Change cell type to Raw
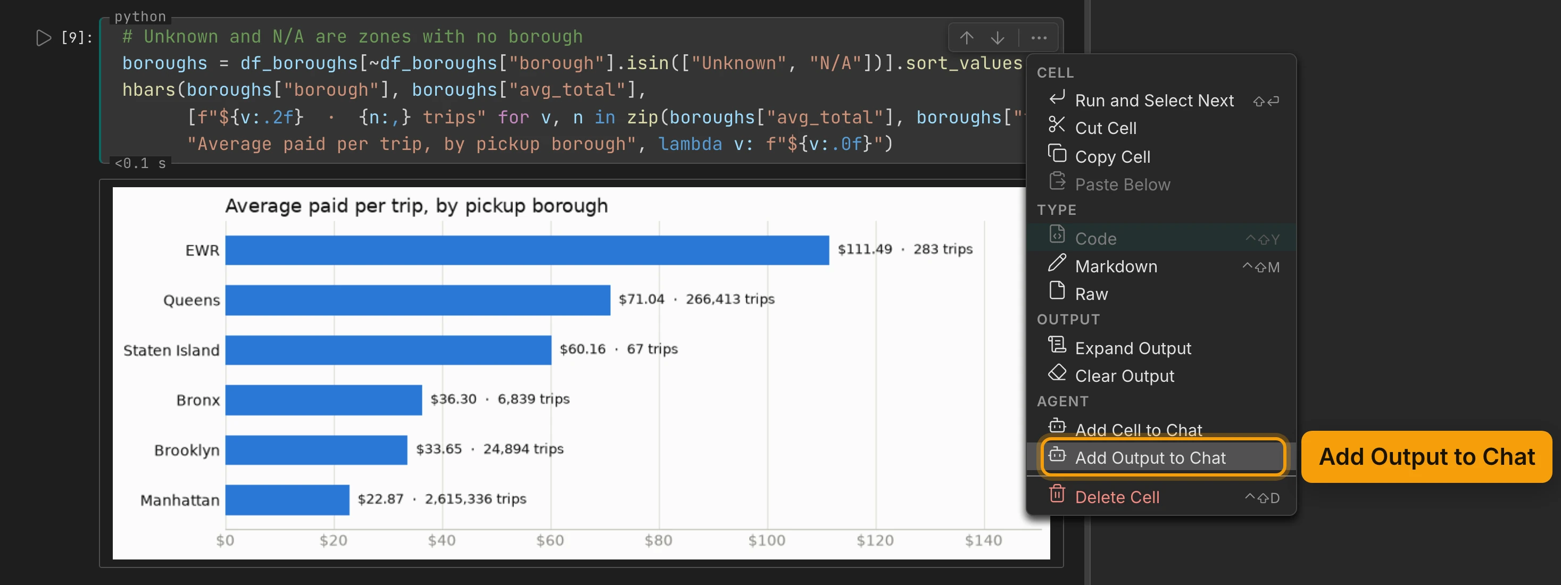Image resolution: width=1561 pixels, height=585 pixels. pos(1161,294)
